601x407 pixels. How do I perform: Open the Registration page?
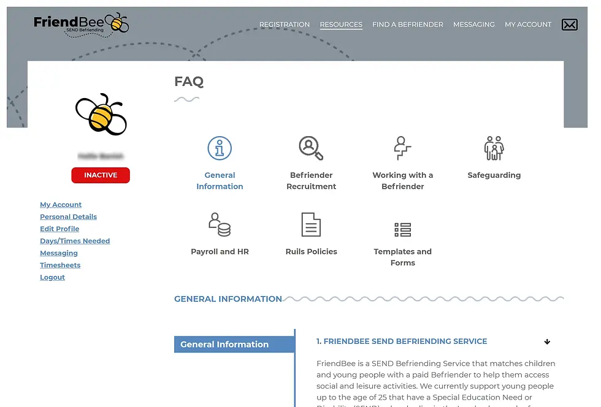point(284,25)
